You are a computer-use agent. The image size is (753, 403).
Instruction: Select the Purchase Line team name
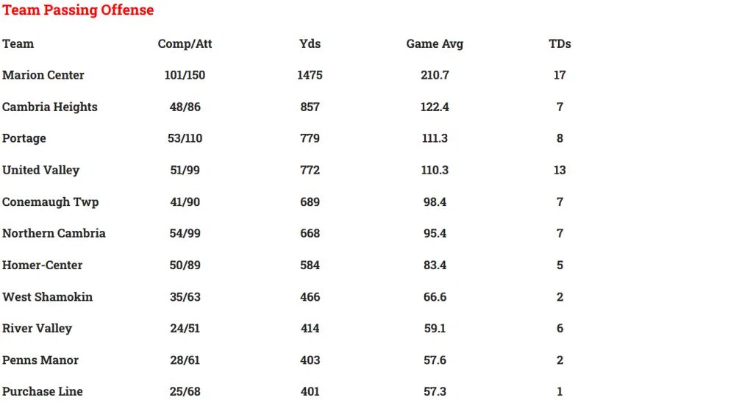point(43,391)
